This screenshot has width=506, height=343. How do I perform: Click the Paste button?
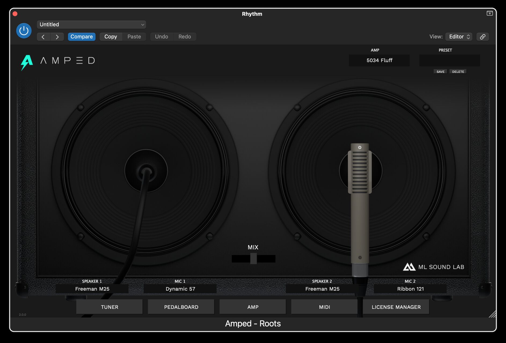(x=134, y=37)
